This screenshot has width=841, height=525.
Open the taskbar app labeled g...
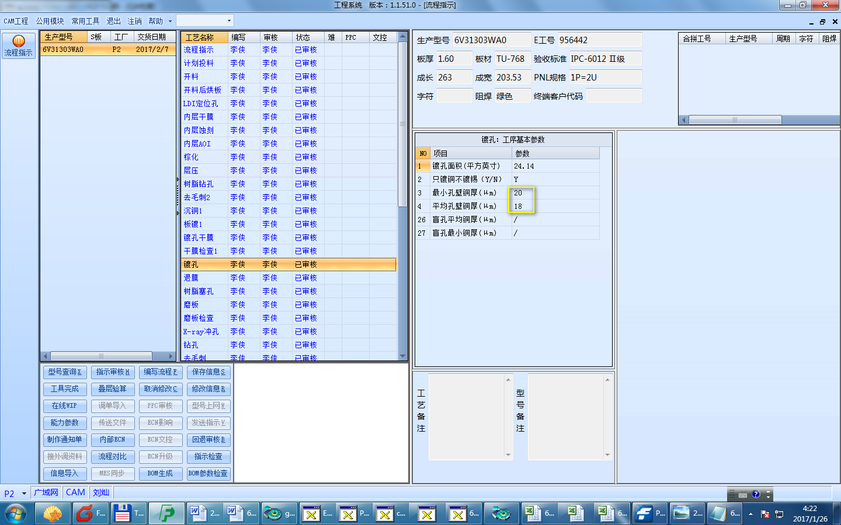pyautogui.click(x=279, y=514)
